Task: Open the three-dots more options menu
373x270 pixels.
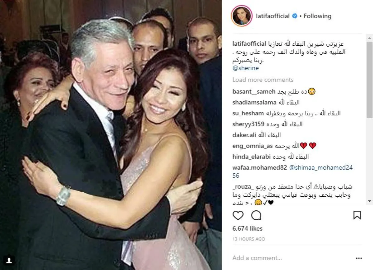Action: [x=359, y=258]
